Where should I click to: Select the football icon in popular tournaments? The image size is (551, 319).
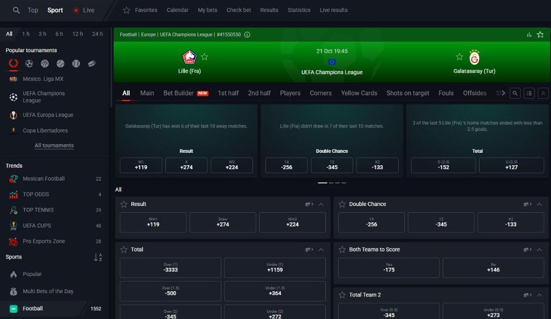29,64
